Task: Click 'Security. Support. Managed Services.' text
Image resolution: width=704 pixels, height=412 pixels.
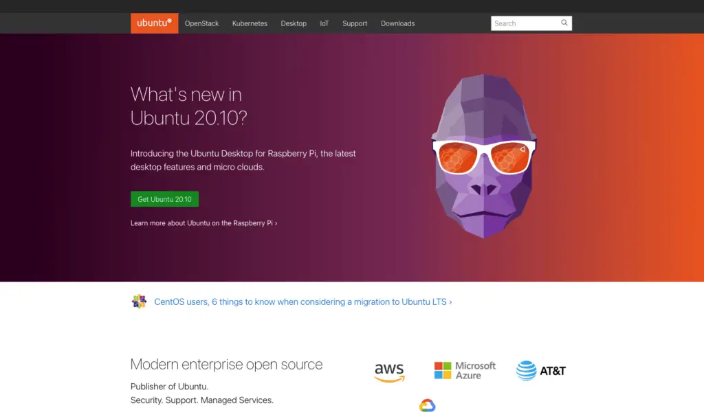Action: [x=202, y=400]
